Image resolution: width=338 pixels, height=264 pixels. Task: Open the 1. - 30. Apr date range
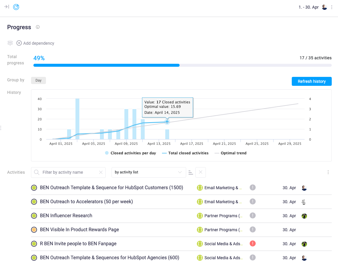point(308,7)
